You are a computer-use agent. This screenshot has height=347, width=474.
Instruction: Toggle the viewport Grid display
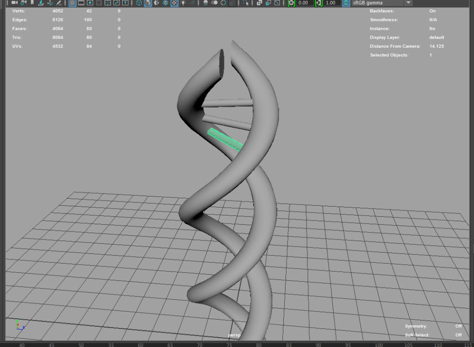(x=72, y=3)
